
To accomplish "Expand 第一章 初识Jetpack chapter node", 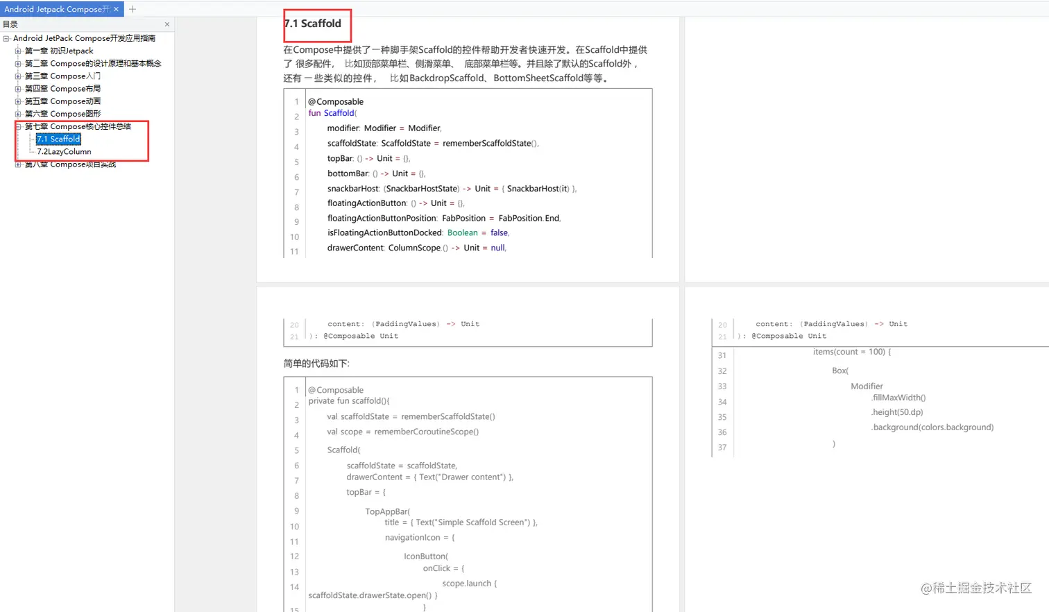I will [17, 50].
